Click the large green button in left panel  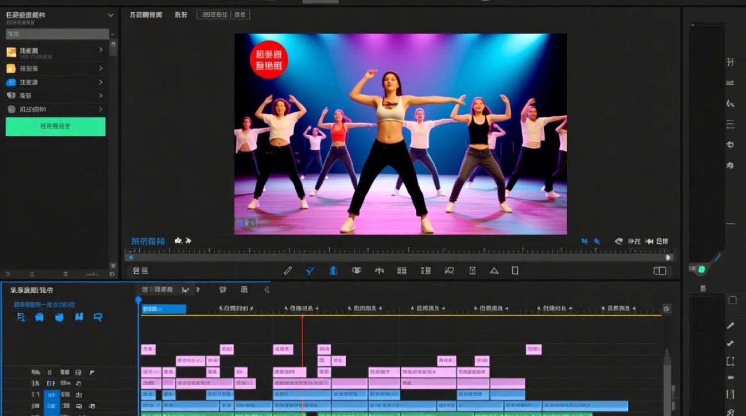(56, 126)
